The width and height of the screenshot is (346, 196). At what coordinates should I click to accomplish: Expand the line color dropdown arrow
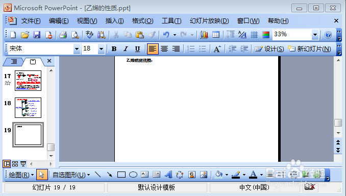[244, 175]
